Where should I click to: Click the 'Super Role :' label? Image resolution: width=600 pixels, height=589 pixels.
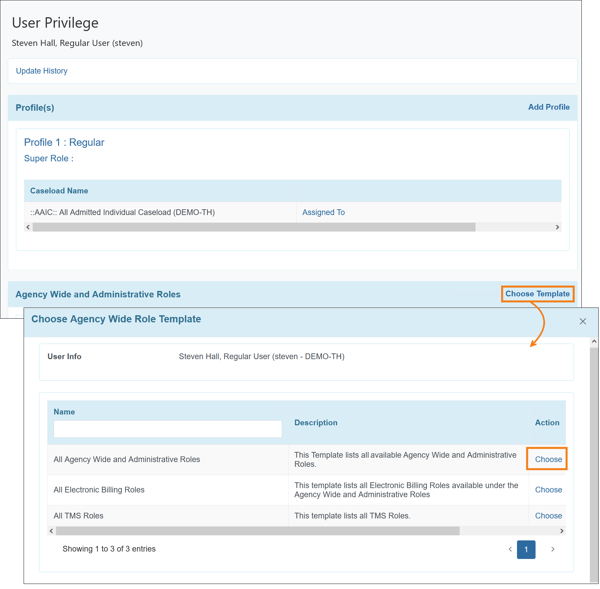49,158
